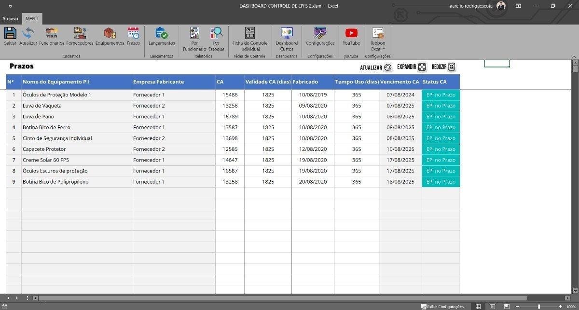Open the Prazos calendar icon
579x310 pixels.
tap(133, 33)
